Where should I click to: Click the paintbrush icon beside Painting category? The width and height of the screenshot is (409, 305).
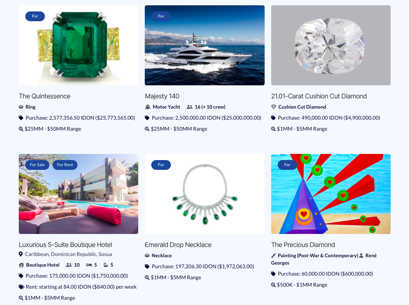(x=273, y=256)
